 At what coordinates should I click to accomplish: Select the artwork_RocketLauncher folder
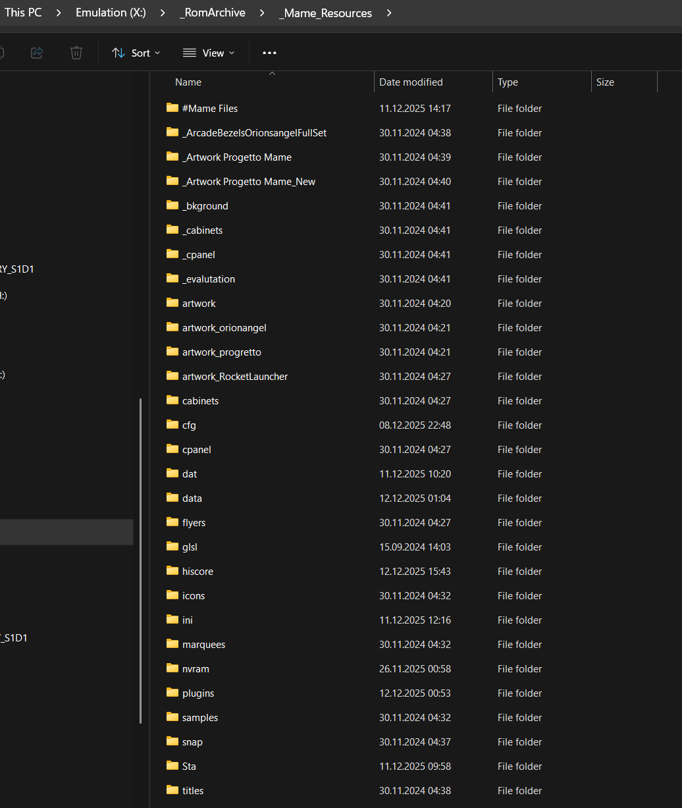pyautogui.click(x=234, y=377)
